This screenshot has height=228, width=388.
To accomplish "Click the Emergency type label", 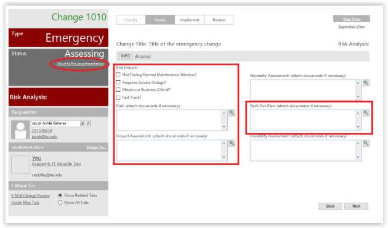I will [75, 38].
